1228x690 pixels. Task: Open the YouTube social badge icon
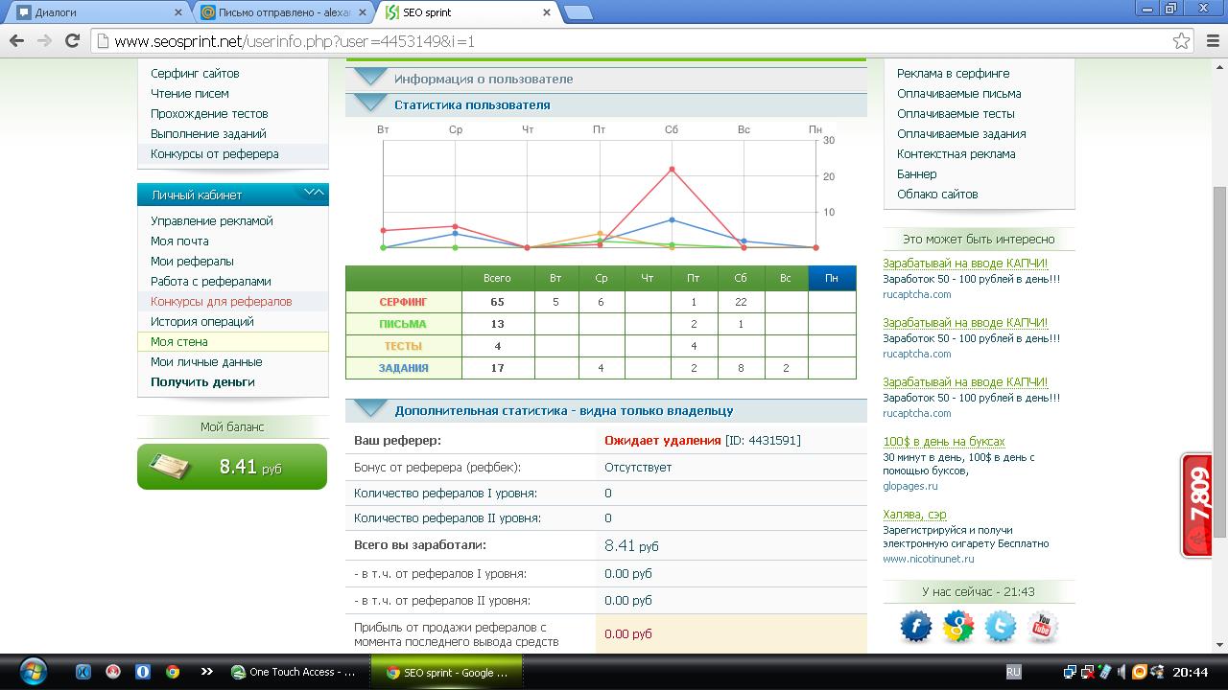1043,627
